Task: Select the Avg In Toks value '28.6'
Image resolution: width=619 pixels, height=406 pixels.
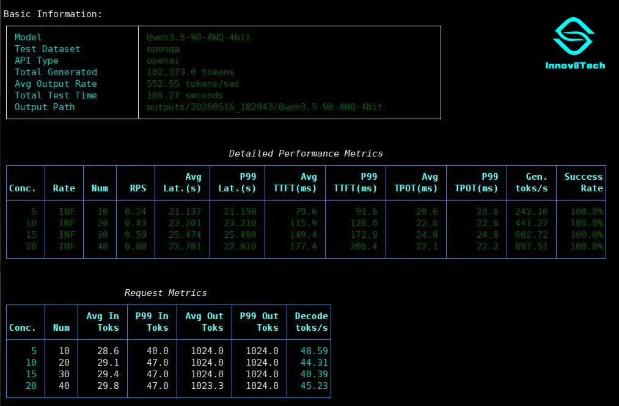Action: (108, 351)
